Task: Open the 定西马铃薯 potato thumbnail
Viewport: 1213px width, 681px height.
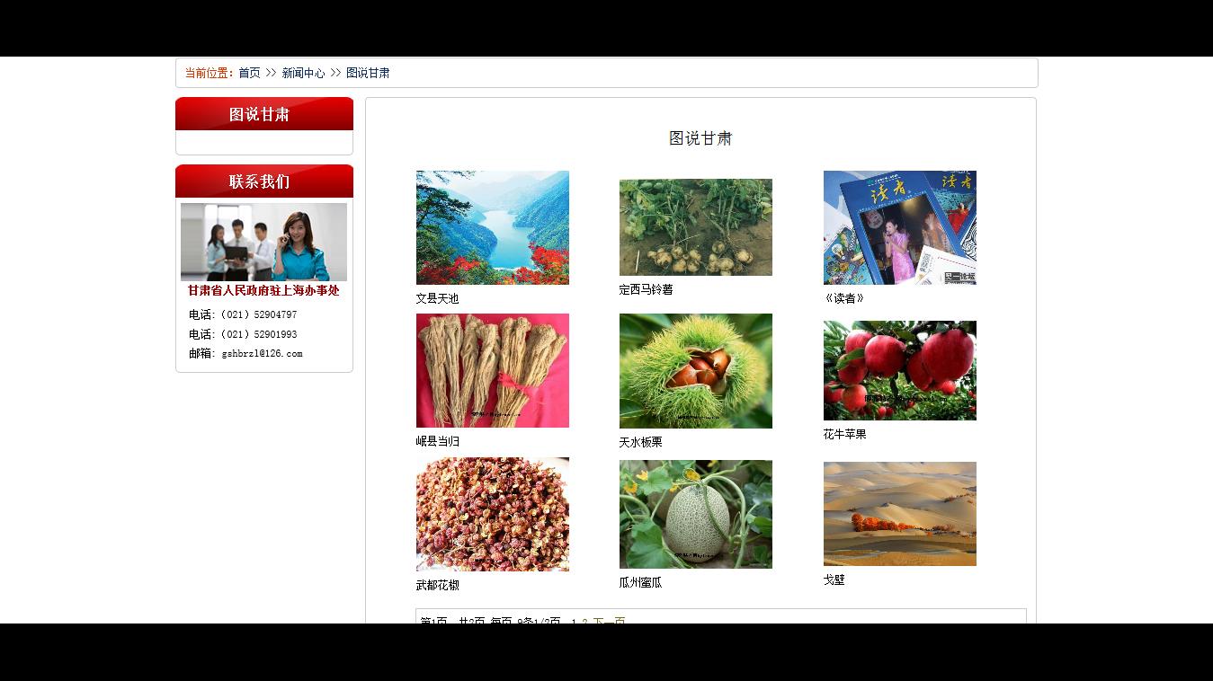Action: [696, 227]
